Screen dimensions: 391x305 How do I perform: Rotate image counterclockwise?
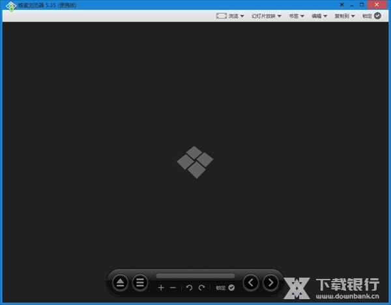tap(190, 287)
